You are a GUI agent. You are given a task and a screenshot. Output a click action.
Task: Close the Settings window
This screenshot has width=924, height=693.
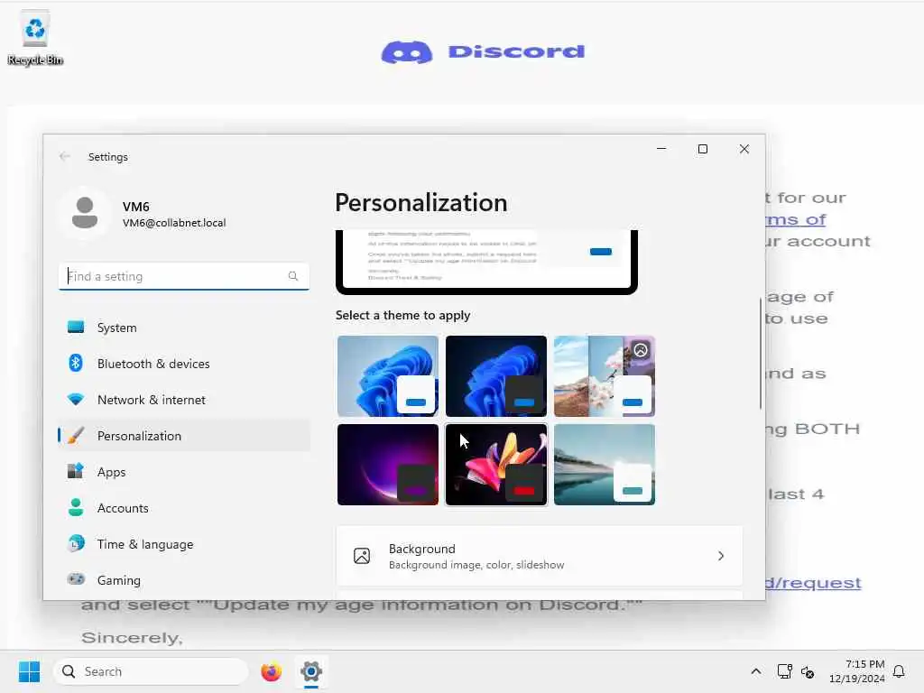(x=744, y=149)
